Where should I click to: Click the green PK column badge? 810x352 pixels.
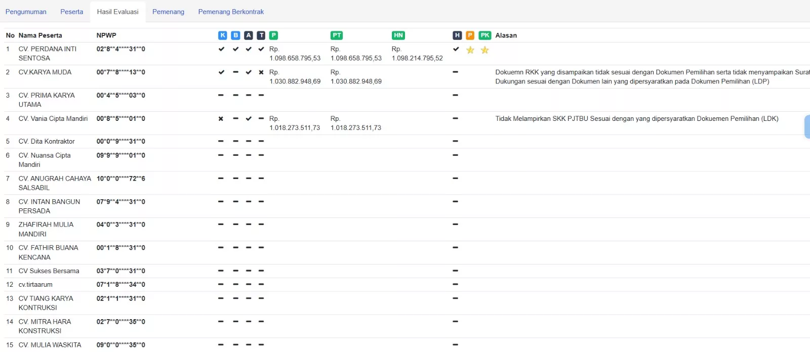485,35
